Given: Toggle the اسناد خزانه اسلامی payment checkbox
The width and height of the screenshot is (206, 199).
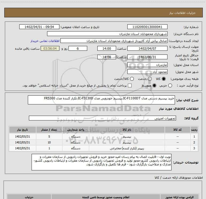Looking at the screenshot, I should click(x=130, y=85).
